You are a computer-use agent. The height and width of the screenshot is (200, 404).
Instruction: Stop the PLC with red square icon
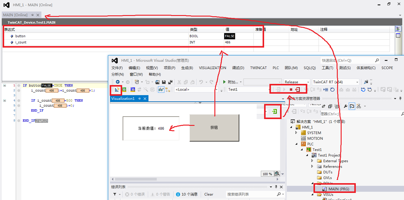pyautogui.click(x=291, y=90)
